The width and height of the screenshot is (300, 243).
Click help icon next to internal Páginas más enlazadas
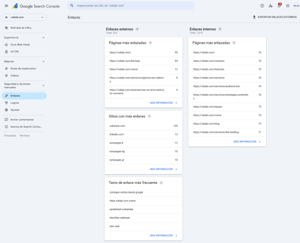click(234, 43)
